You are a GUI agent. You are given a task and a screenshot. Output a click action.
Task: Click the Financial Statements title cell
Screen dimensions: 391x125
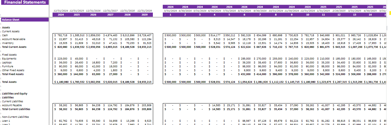(24, 2)
